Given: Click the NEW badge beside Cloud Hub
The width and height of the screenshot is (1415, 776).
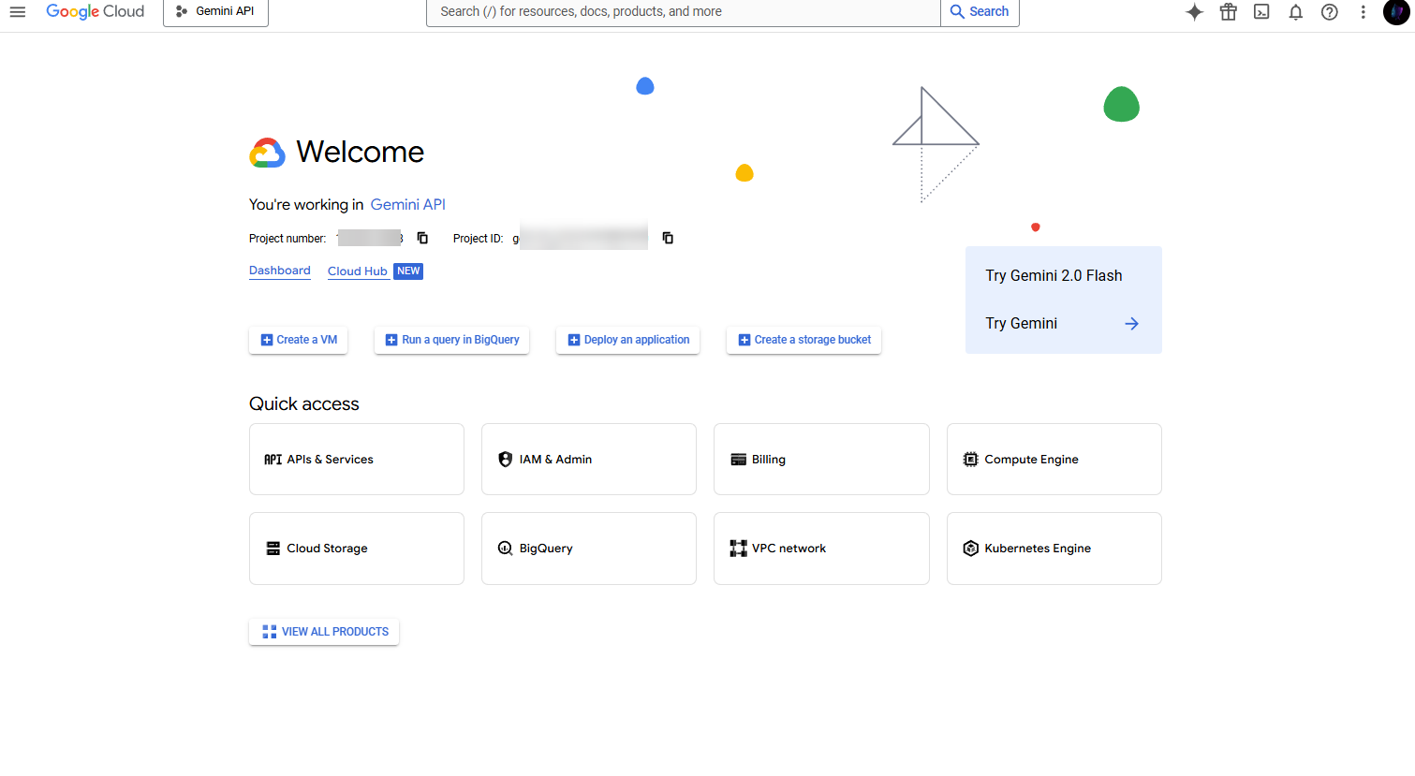Looking at the screenshot, I should click(408, 271).
